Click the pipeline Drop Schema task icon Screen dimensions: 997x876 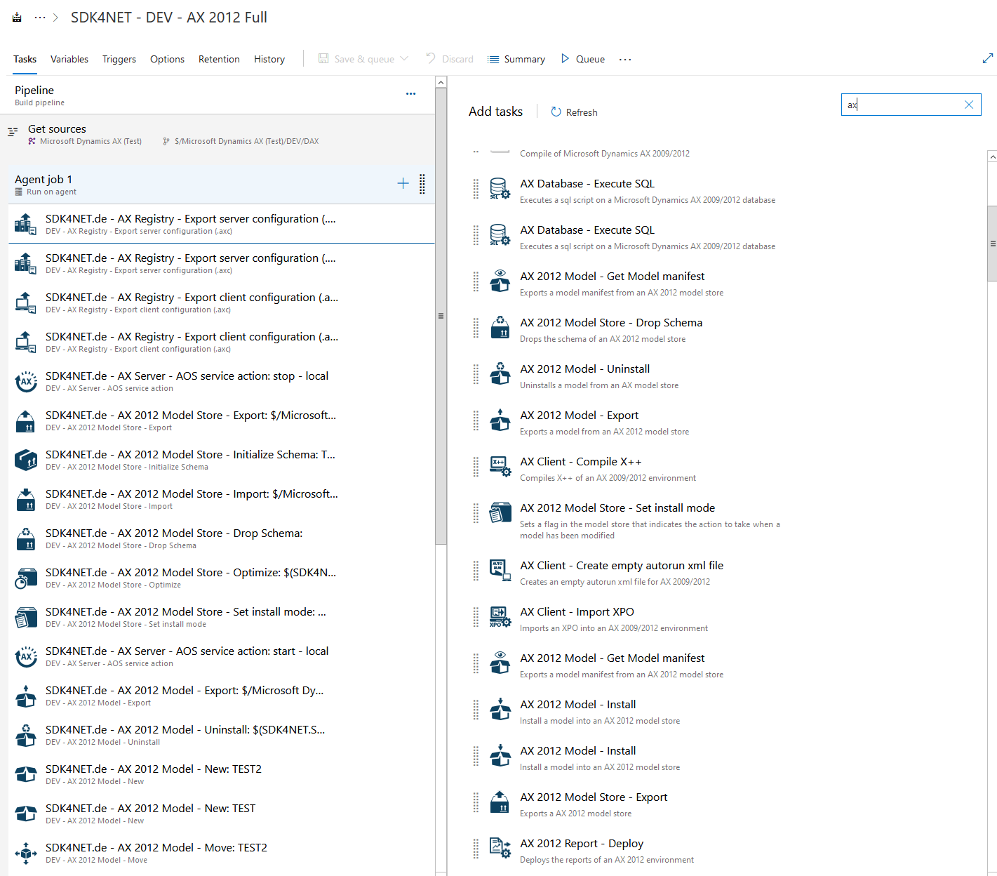coord(26,538)
